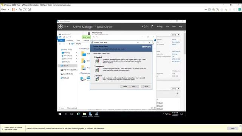Pick the Custom setup type radio button

pyautogui.click(x=95, y=76)
